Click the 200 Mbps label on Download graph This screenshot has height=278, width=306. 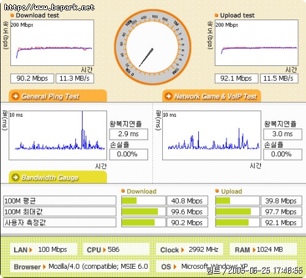(x=22, y=25)
